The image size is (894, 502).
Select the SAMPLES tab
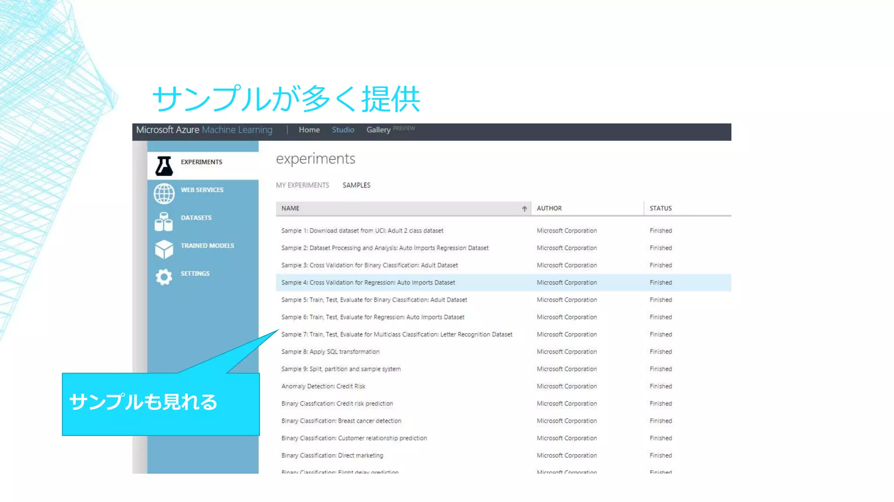[x=356, y=185]
